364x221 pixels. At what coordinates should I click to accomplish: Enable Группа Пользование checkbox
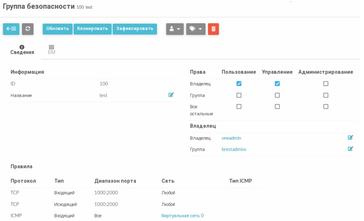239,95
